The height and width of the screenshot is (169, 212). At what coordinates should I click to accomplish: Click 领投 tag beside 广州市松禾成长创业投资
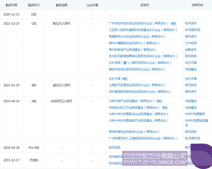tap(173, 23)
